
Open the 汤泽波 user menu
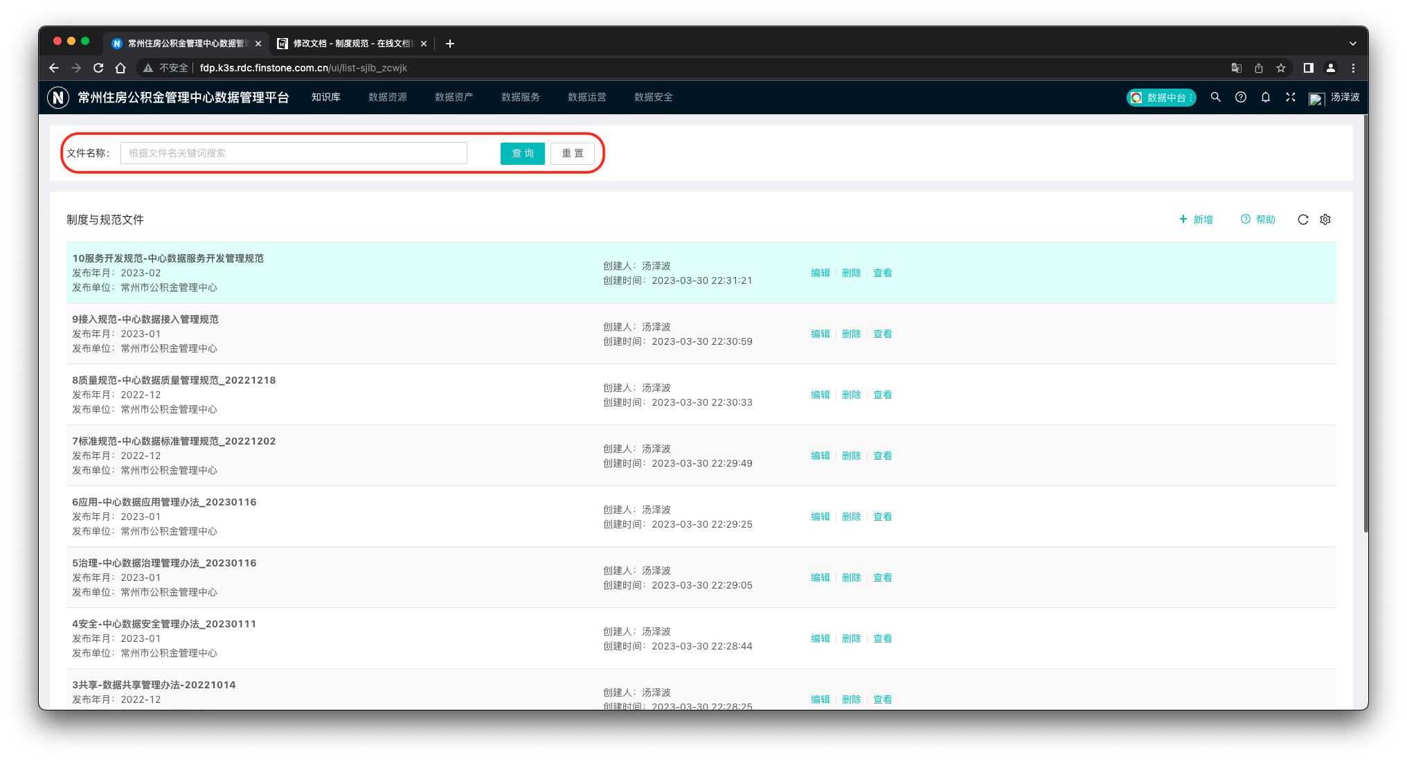click(x=1334, y=98)
